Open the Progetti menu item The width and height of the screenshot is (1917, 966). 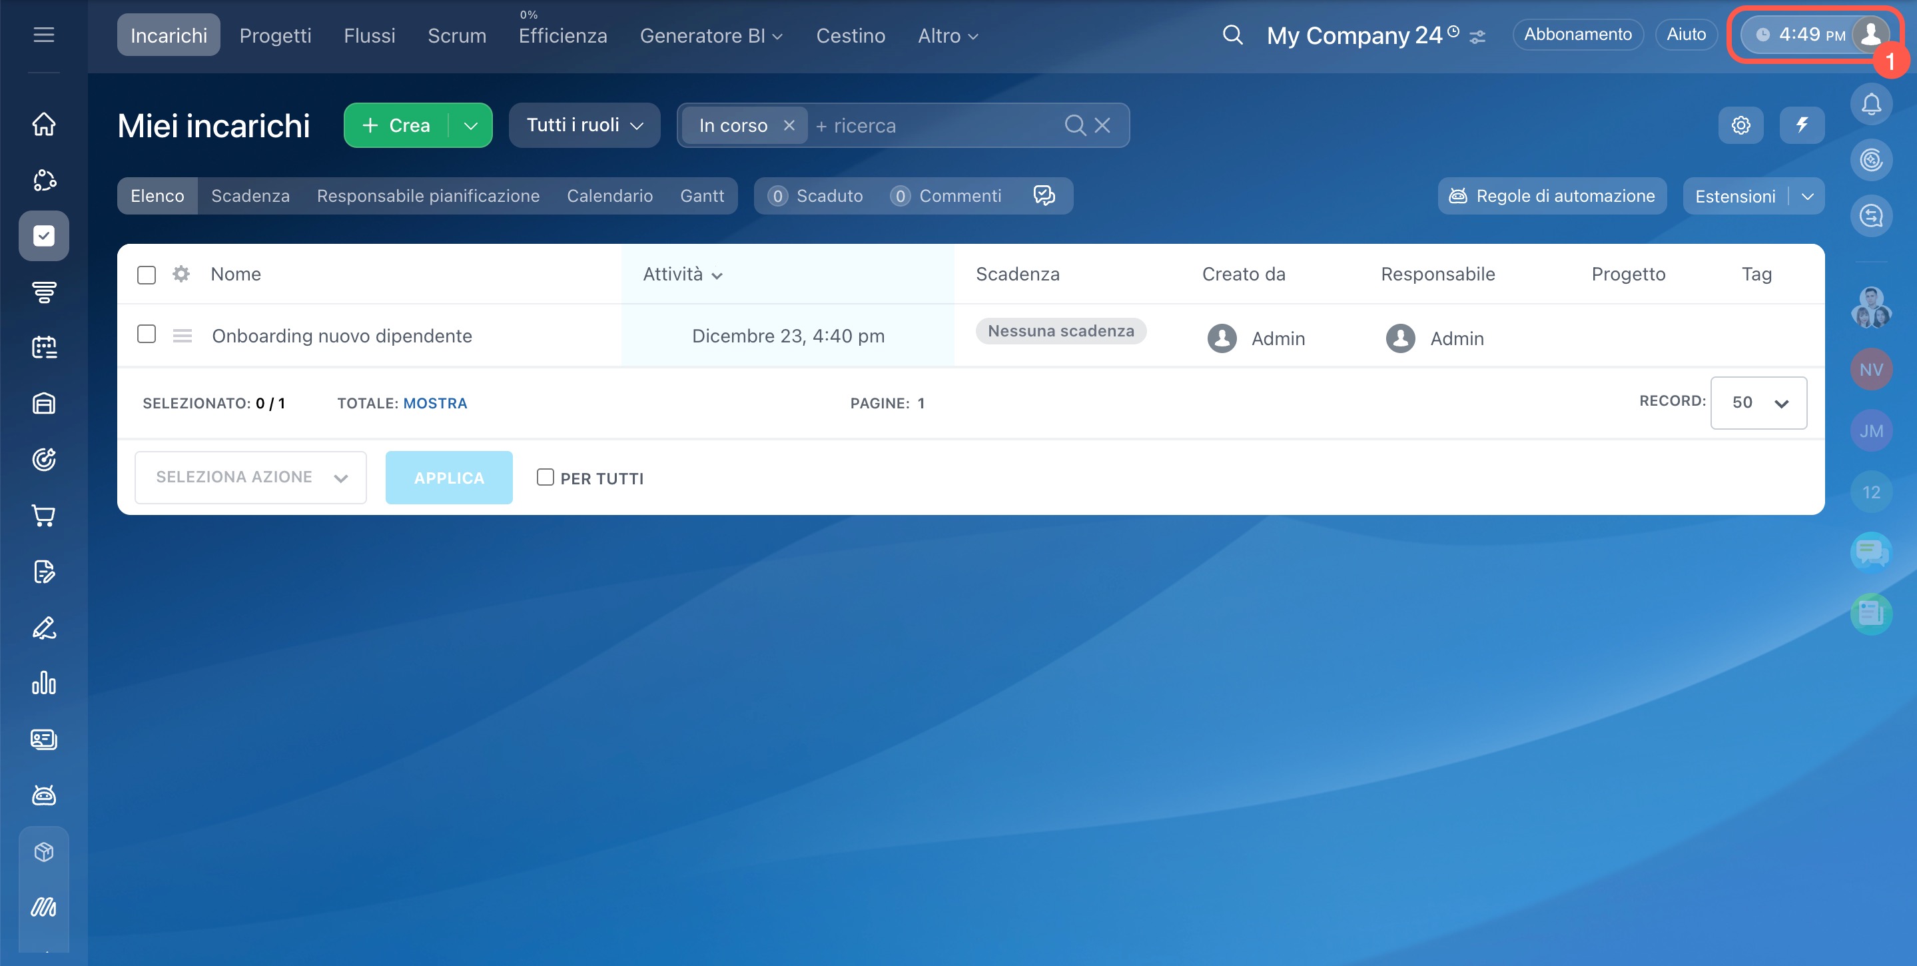pos(274,35)
